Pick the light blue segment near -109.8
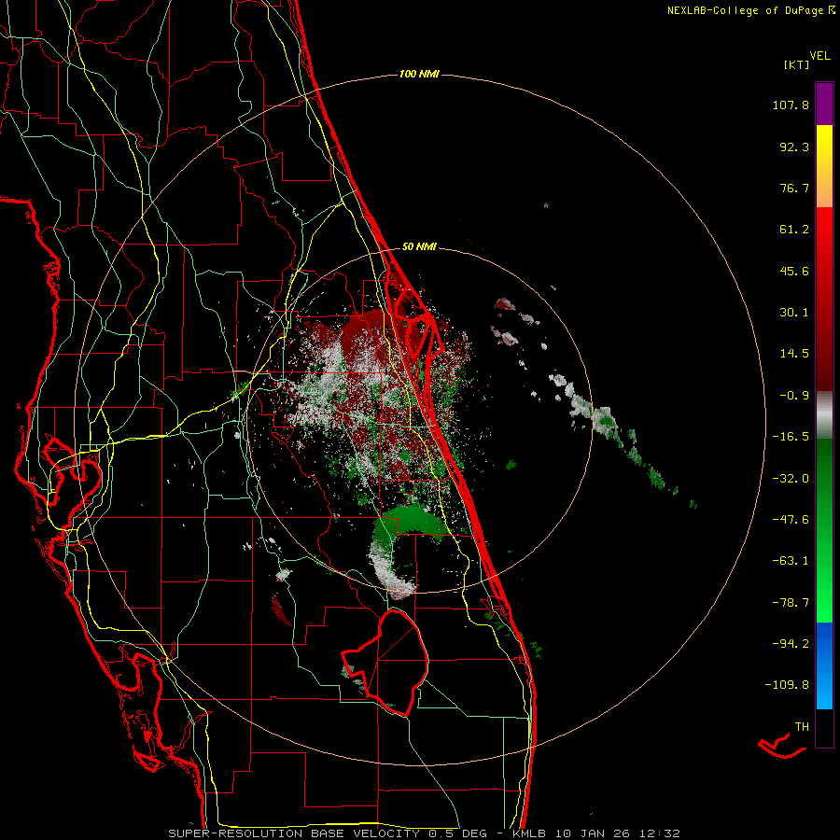 click(824, 691)
